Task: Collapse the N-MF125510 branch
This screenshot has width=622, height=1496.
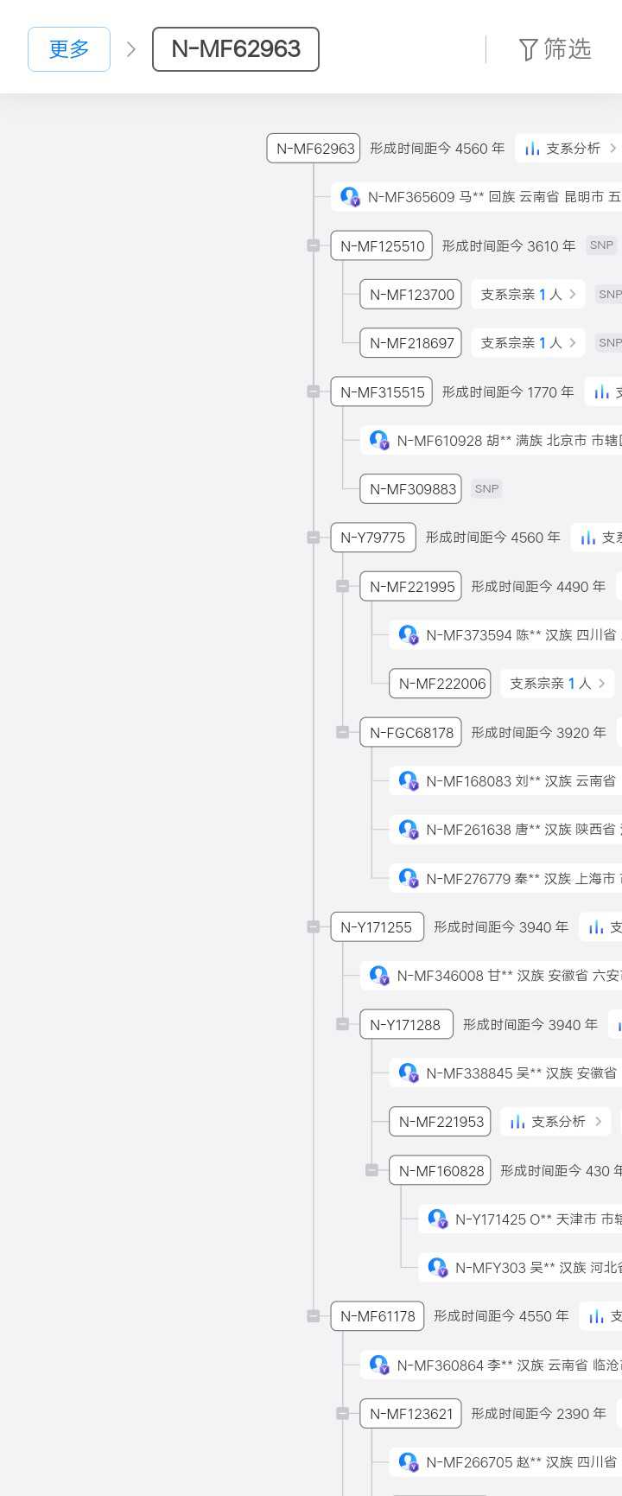Action: (x=314, y=245)
